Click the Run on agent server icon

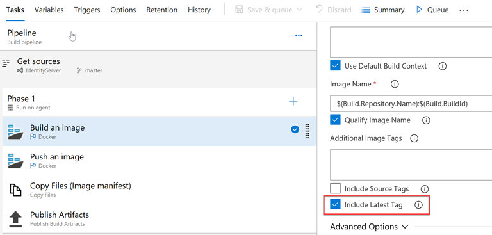pos(10,108)
